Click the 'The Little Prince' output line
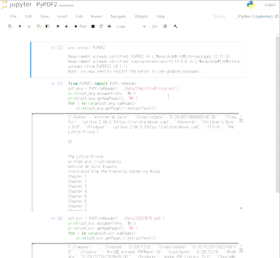280x258 pixels. point(85,157)
